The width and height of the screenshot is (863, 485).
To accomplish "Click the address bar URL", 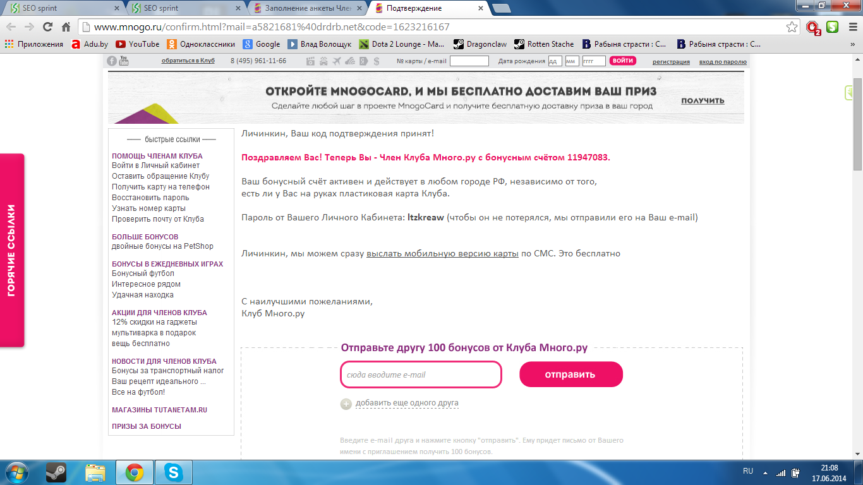I will (x=272, y=27).
